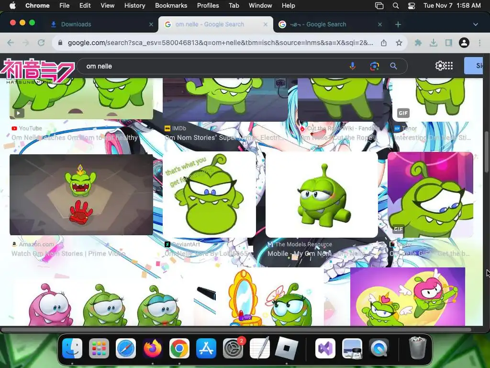Open the File menu

click(x=65, y=6)
